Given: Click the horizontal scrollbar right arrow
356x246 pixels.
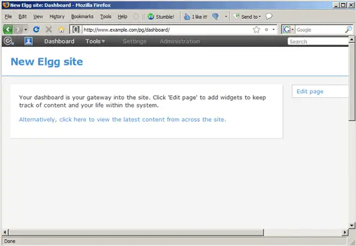Looking at the screenshot, I should pos(345,232).
